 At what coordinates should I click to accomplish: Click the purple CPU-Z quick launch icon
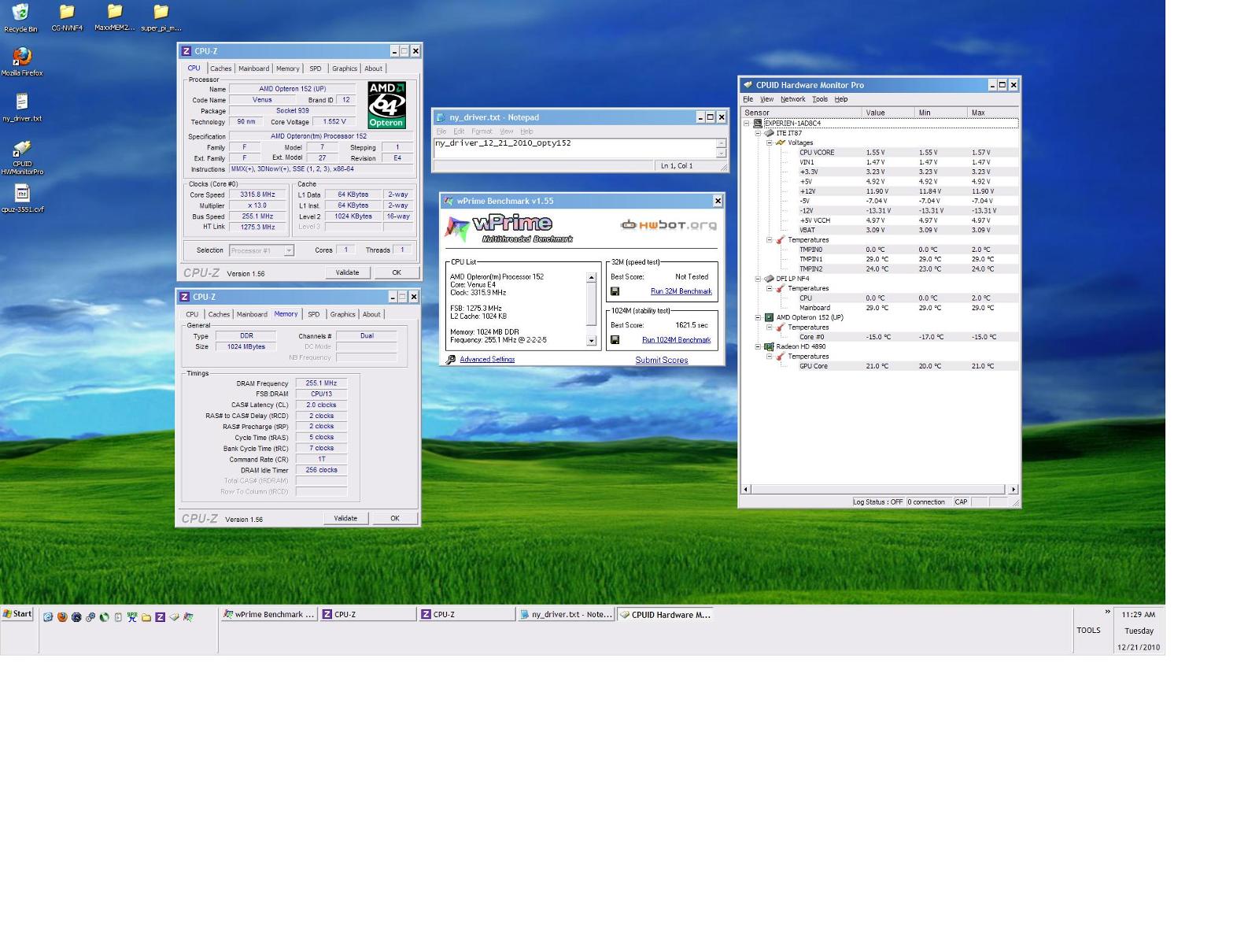point(160,616)
